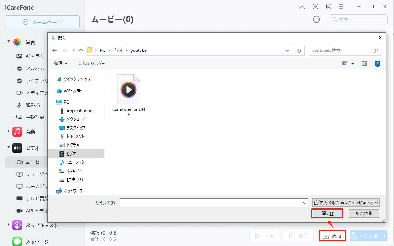Image resolution: width=394 pixels, height=246 pixels.
Task: Select the メッセージ messages icon
Action: [17, 241]
